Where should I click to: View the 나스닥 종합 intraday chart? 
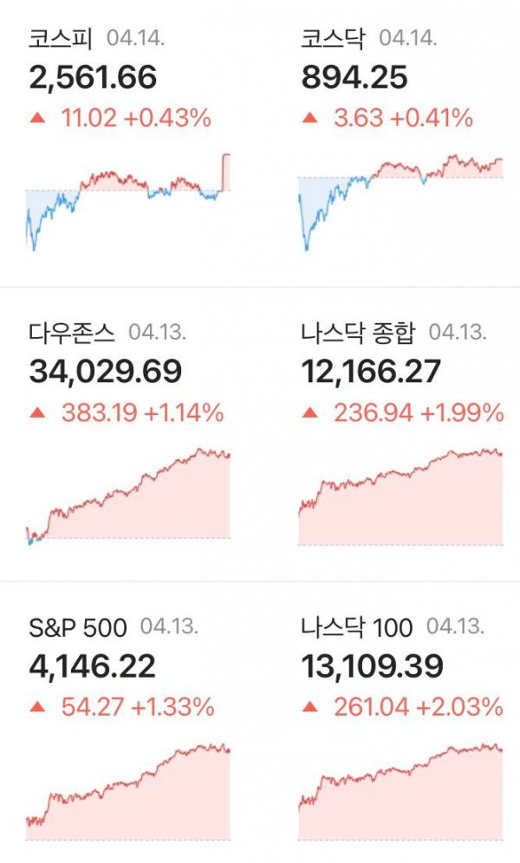(400, 496)
